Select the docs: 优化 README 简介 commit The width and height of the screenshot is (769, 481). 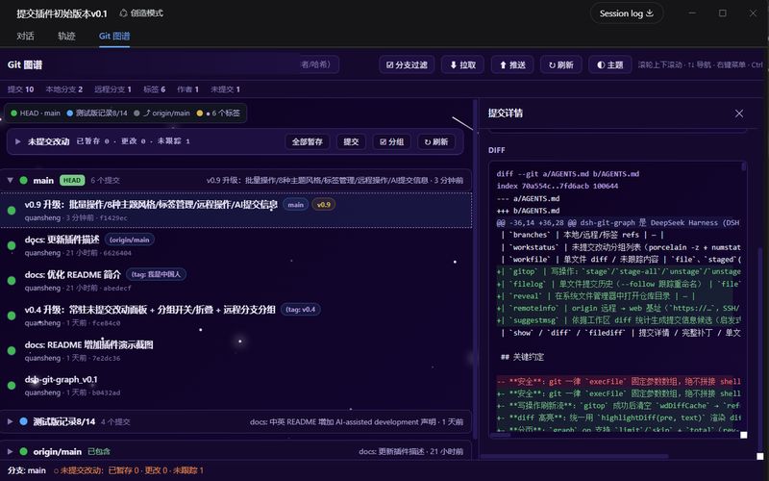236,280
